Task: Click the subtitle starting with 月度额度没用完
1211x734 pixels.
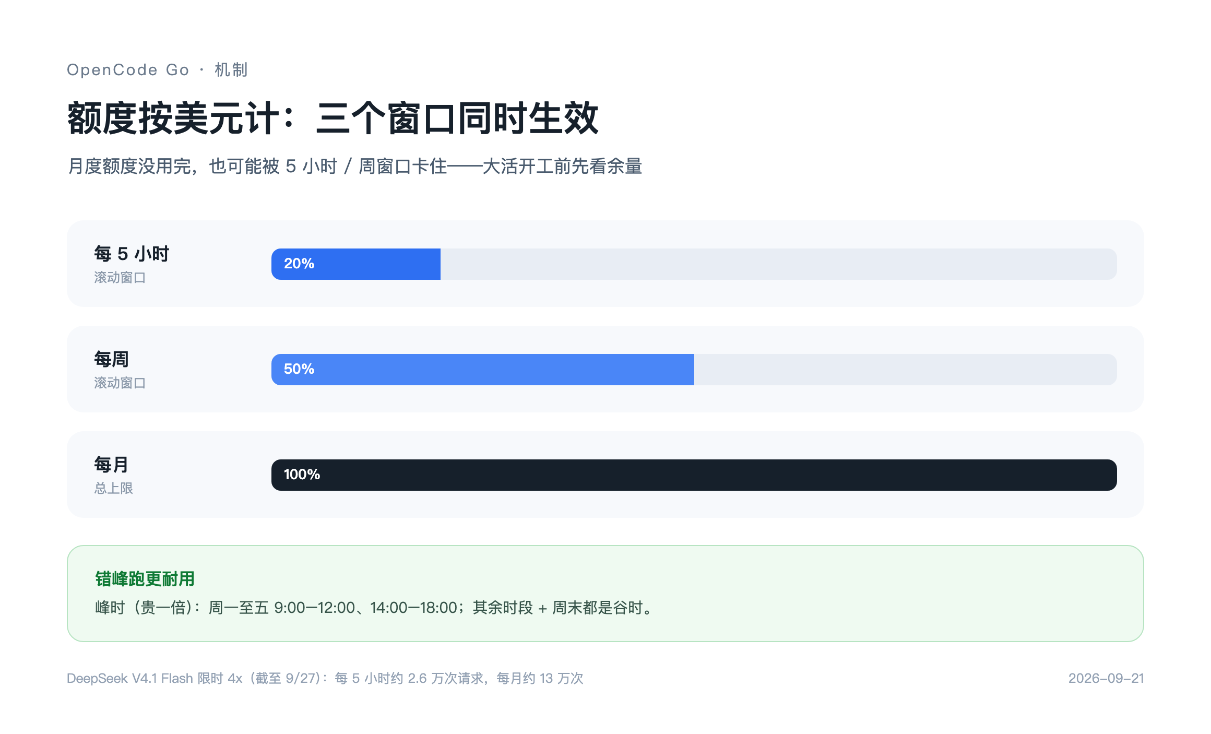Action: click(355, 167)
